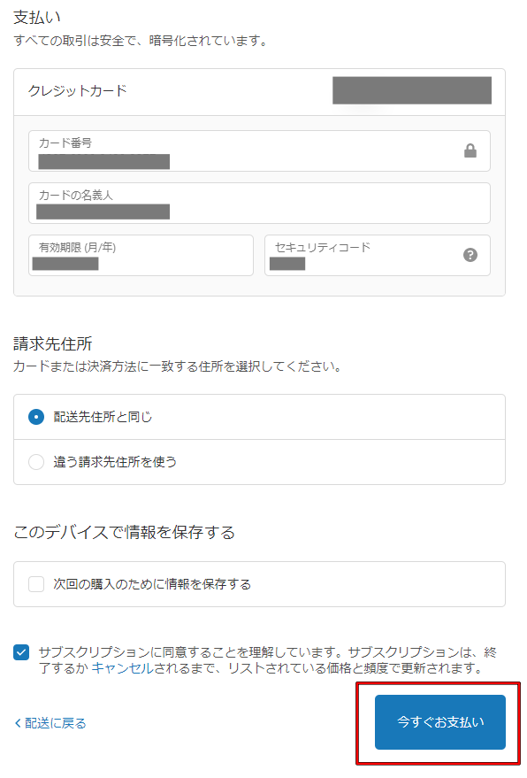Click the grey card brand logos box
This screenshot has height=778, width=527.
pyautogui.click(x=411, y=90)
